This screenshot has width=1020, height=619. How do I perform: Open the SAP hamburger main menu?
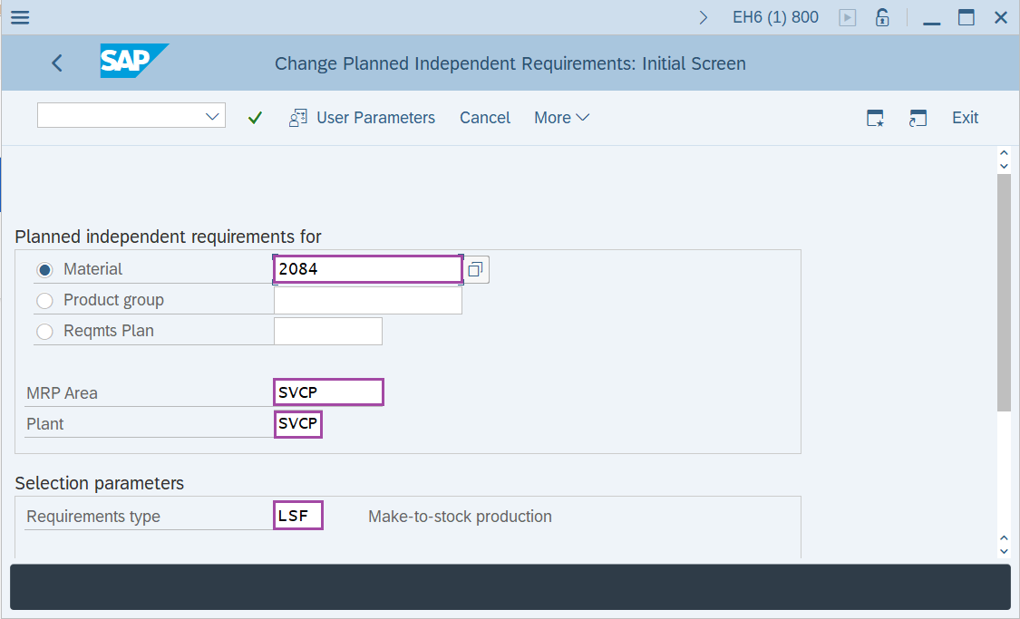pos(19,17)
